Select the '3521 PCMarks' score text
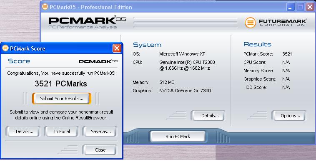 [61, 83]
